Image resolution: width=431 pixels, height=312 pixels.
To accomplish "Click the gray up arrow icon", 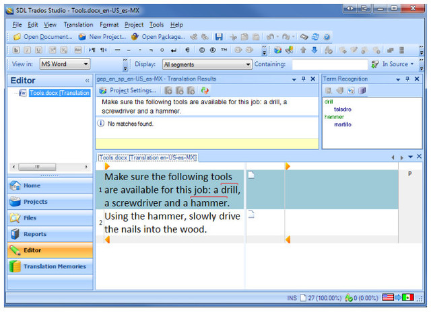I will 303,50.
